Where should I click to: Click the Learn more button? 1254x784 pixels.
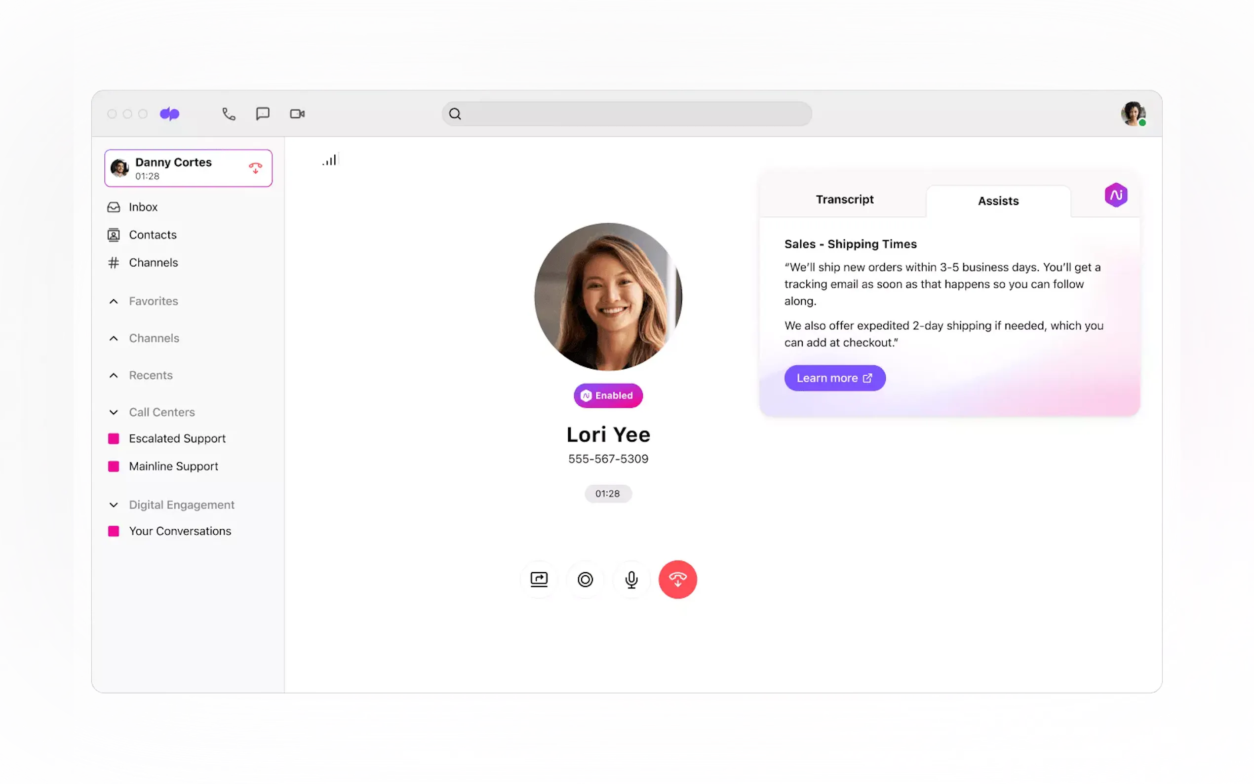pyautogui.click(x=835, y=378)
